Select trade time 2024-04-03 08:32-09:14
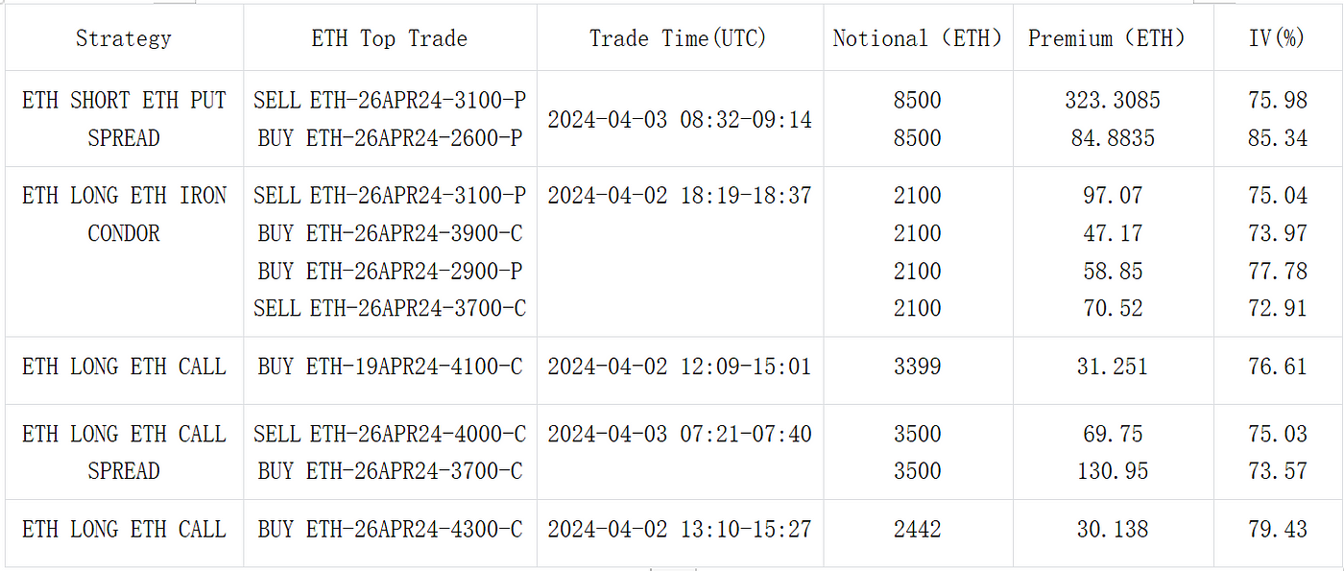The width and height of the screenshot is (1344, 571). [680, 120]
